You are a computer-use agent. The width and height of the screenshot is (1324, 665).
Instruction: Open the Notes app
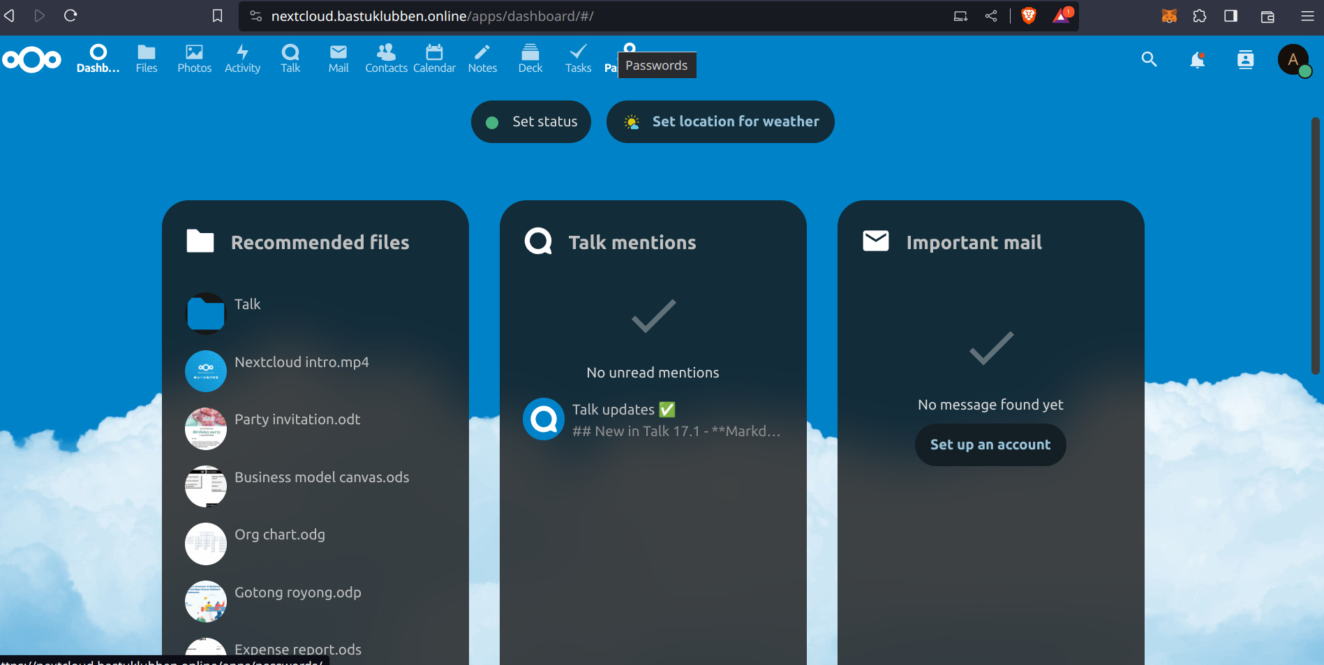point(482,59)
